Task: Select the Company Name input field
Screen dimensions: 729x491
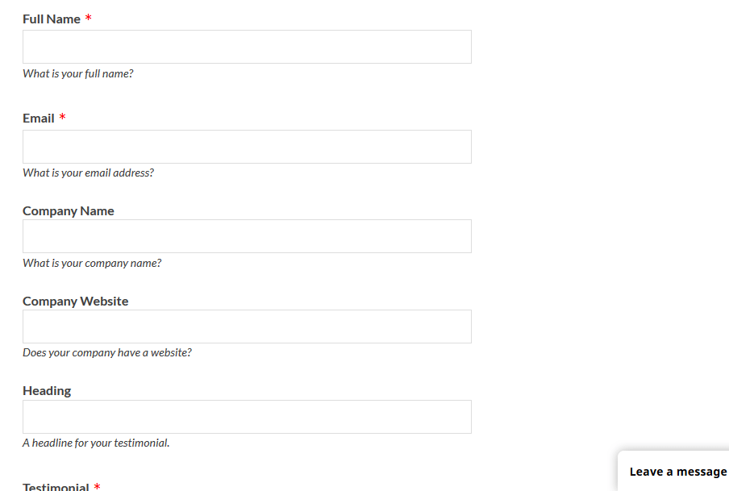Action: pos(247,236)
